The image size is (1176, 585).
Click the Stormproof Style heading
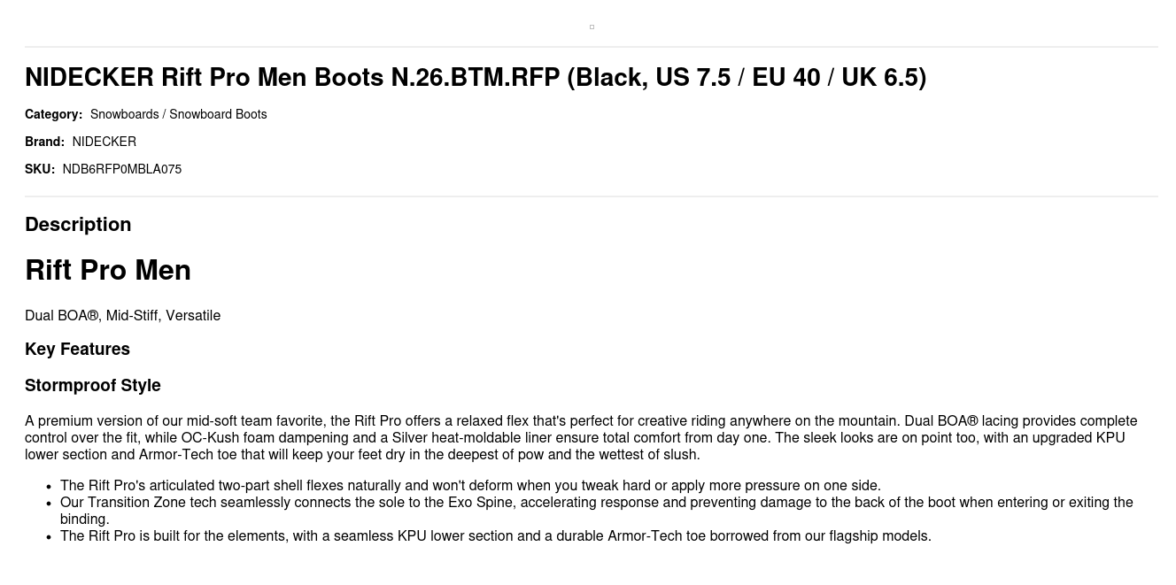93,386
